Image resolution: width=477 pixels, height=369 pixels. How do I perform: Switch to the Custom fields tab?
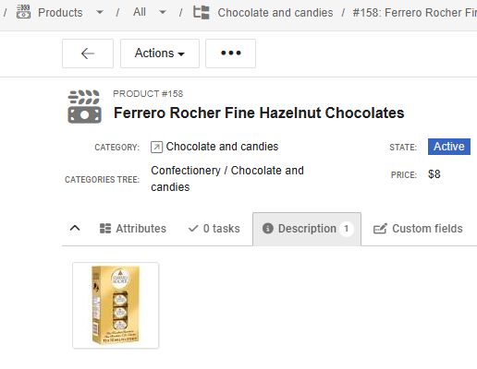(x=418, y=229)
